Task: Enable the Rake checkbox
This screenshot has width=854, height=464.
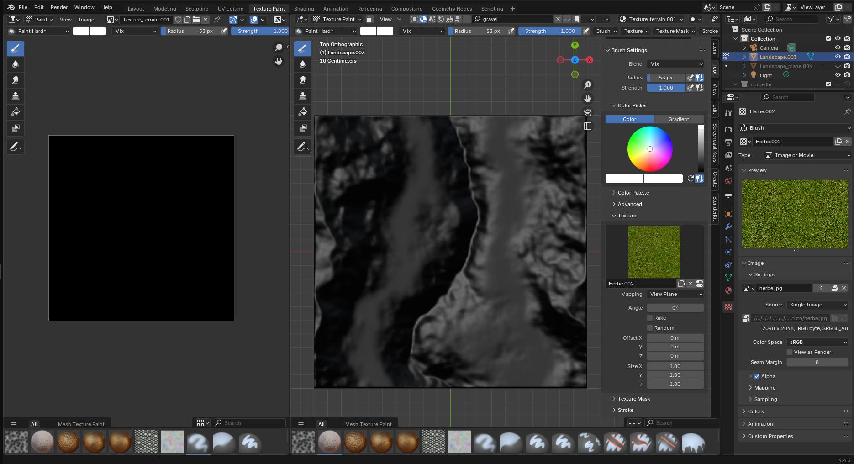Action: click(650, 318)
